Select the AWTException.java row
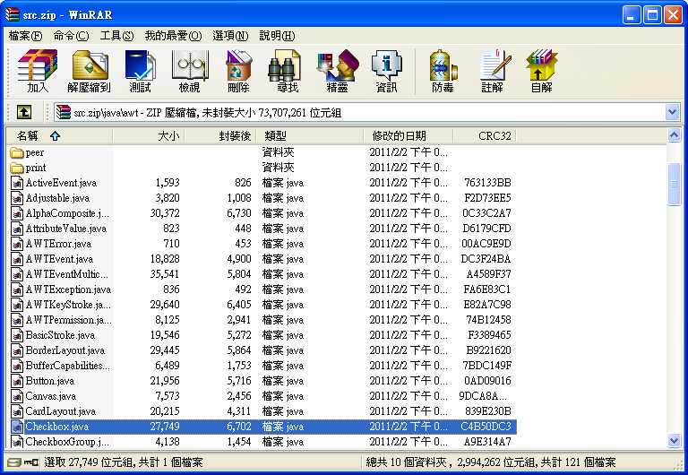The width and height of the screenshot is (688, 475). 262,289
